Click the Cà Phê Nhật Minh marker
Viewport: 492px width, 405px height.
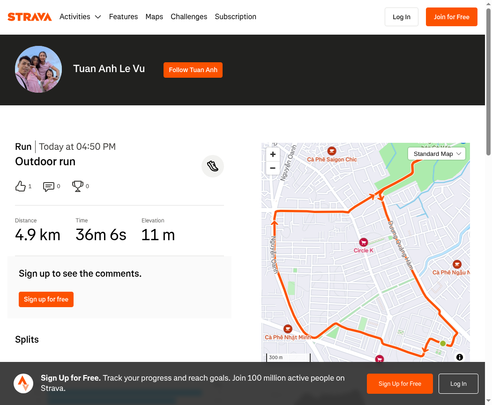pyautogui.click(x=288, y=329)
